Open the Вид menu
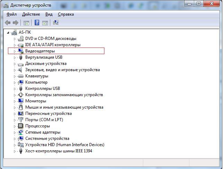This screenshot has width=223, height=169. point(49,14)
